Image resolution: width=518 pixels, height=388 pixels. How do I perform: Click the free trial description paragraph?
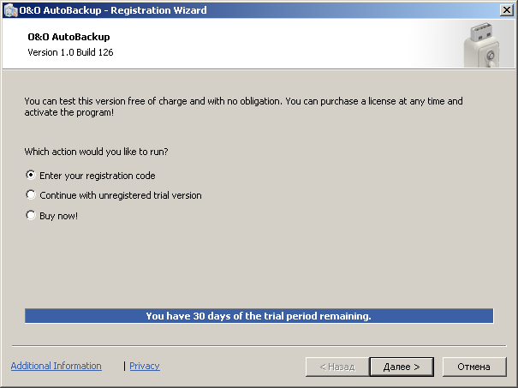coord(243,106)
